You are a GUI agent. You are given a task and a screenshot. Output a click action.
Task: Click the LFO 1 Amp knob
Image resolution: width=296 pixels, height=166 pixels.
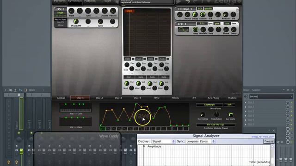tap(195, 30)
